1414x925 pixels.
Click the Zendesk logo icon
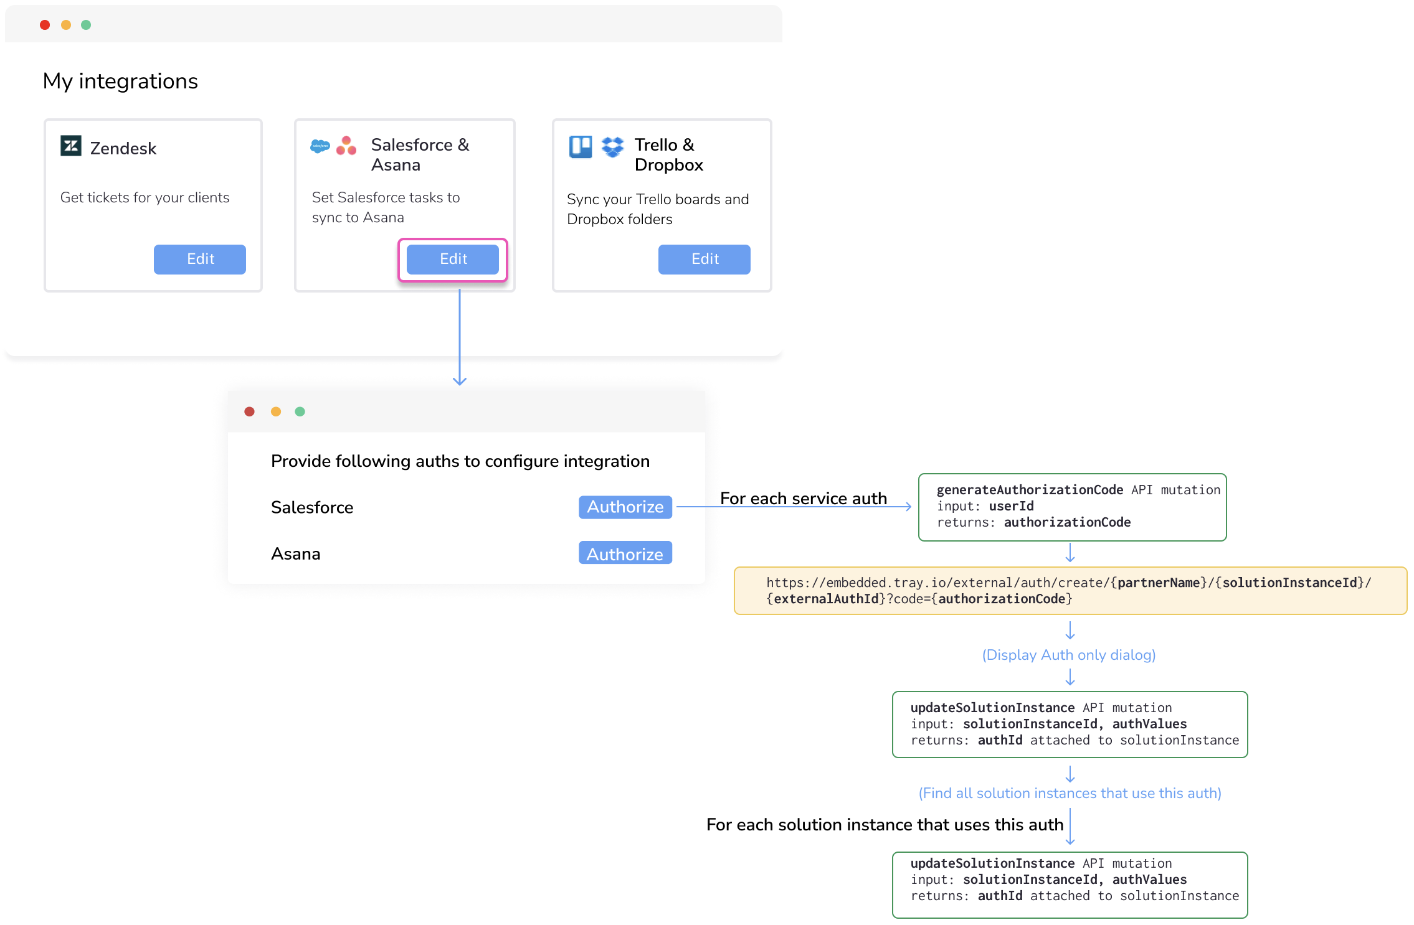click(x=71, y=146)
